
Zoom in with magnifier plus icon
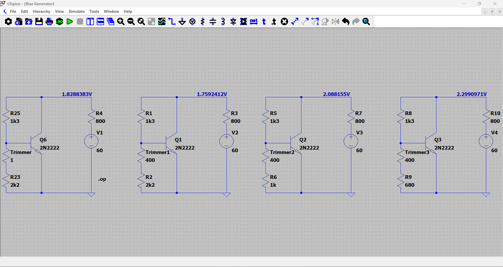[x=121, y=21]
